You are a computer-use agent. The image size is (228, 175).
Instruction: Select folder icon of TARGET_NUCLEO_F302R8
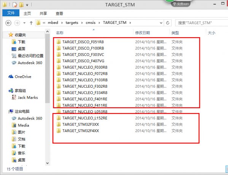(59, 86)
